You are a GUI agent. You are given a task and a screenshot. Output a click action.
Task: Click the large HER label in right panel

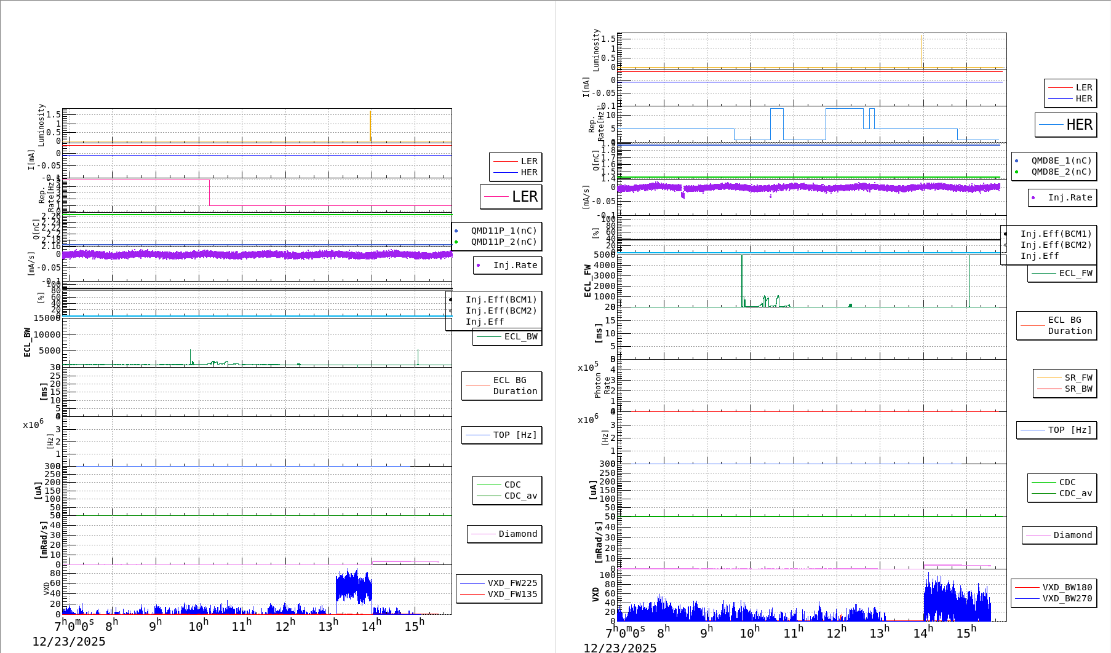click(1066, 125)
